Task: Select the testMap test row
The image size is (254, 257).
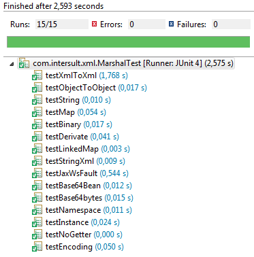Action: coord(69,112)
